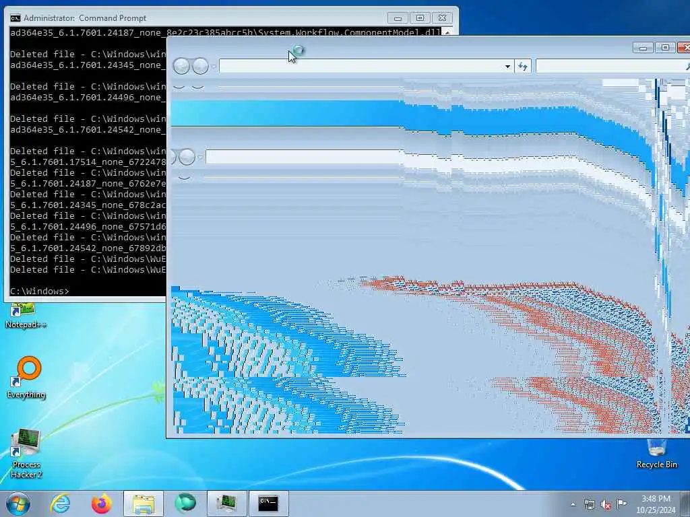Open the Notepad++ desktop shortcut

coord(26,316)
